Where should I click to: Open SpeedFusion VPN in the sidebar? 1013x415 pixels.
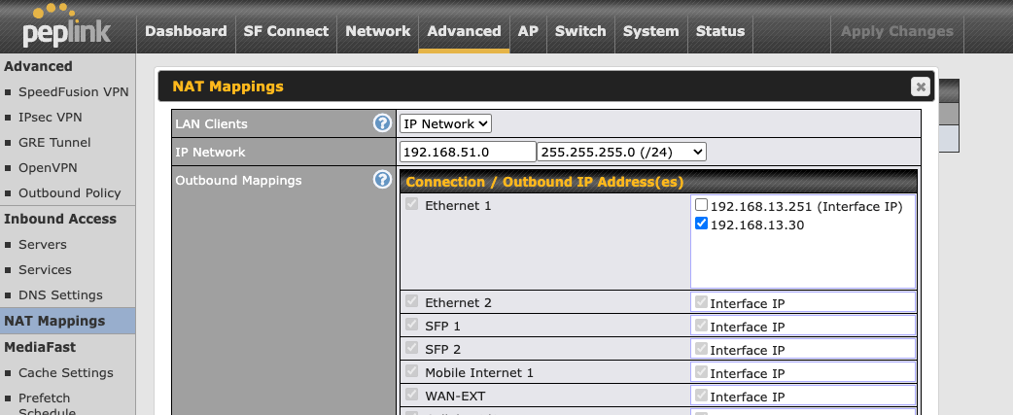[x=73, y=91]
